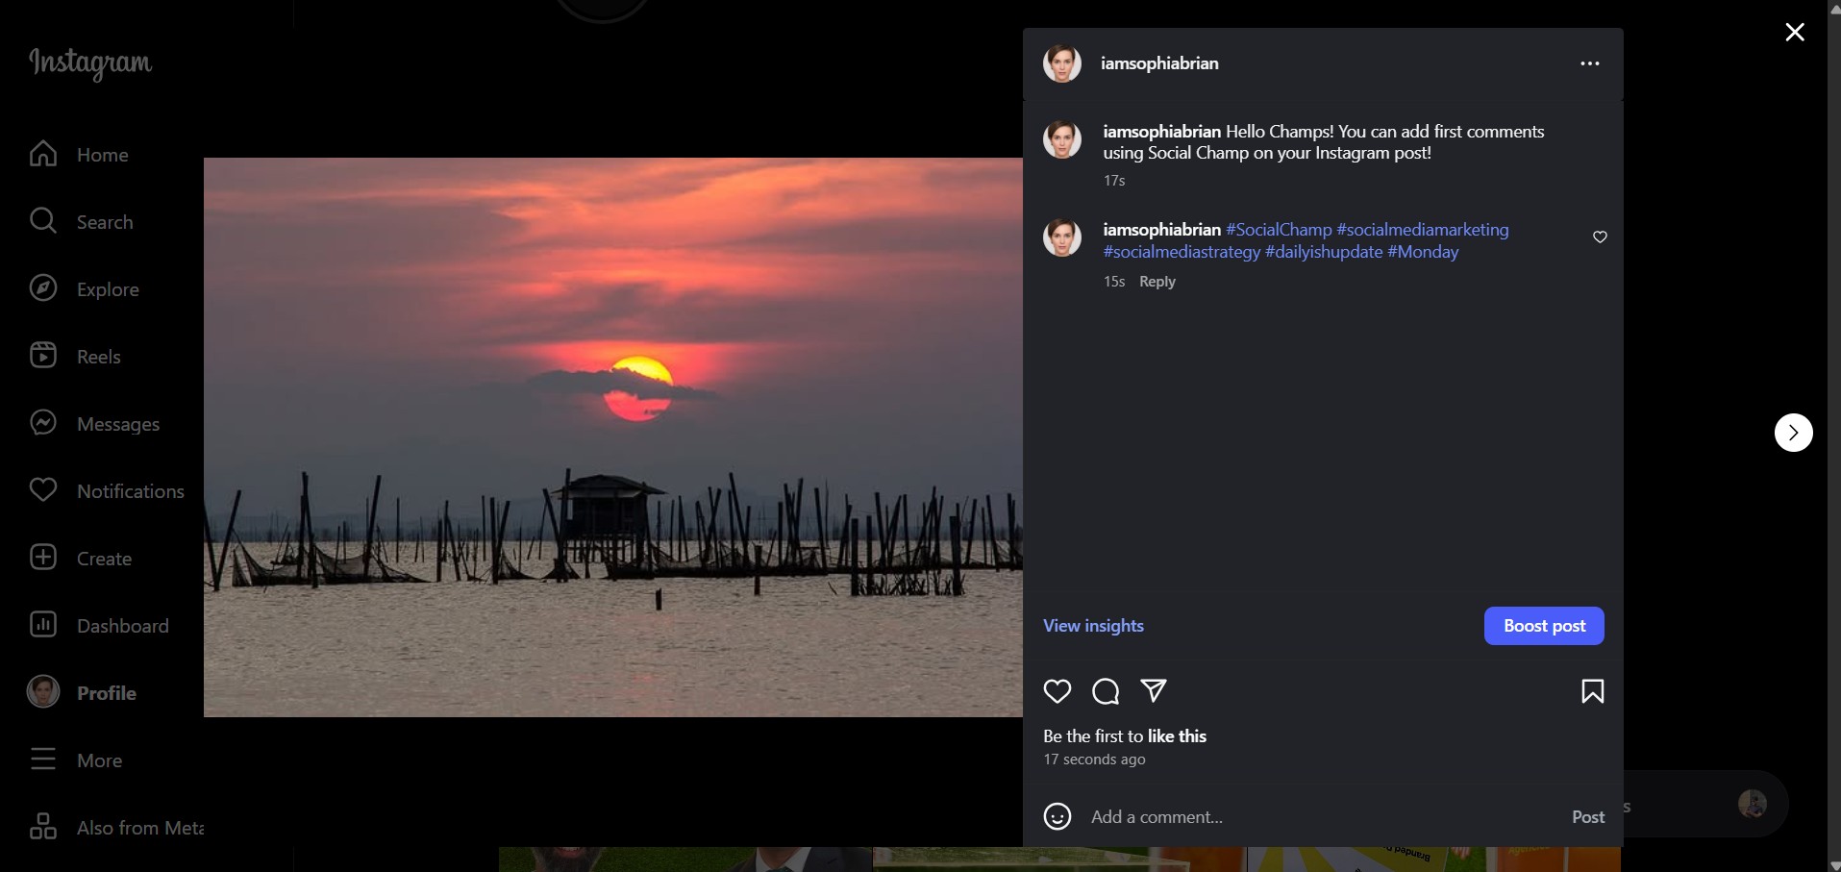The height and width of the screenshot is (872, 1841).
Task: Like the hashtag comment with small heart
Action: pyautogui.click(x=1600, y=237)
